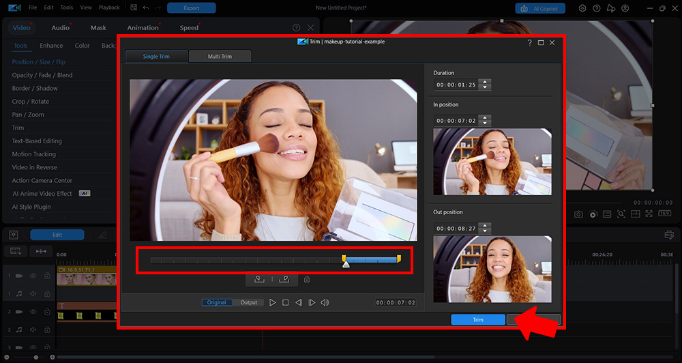Hide video track 1 with the eye icon

33,276
